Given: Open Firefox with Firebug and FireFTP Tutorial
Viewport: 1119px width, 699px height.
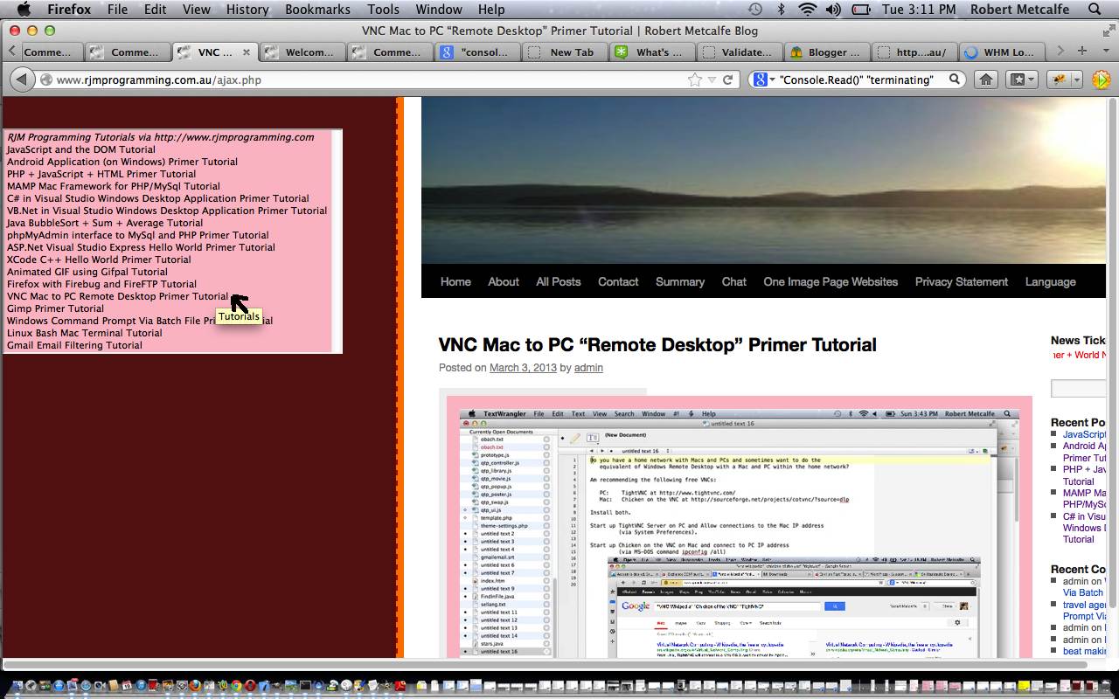Looking at the screenshot, I should [101, 284].
